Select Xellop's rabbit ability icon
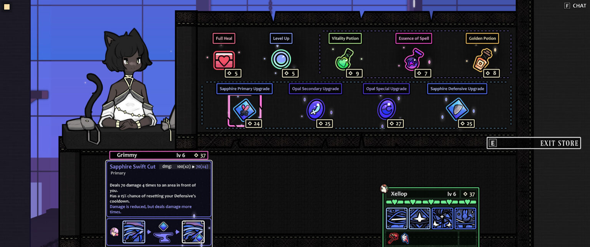 point(465,219)
